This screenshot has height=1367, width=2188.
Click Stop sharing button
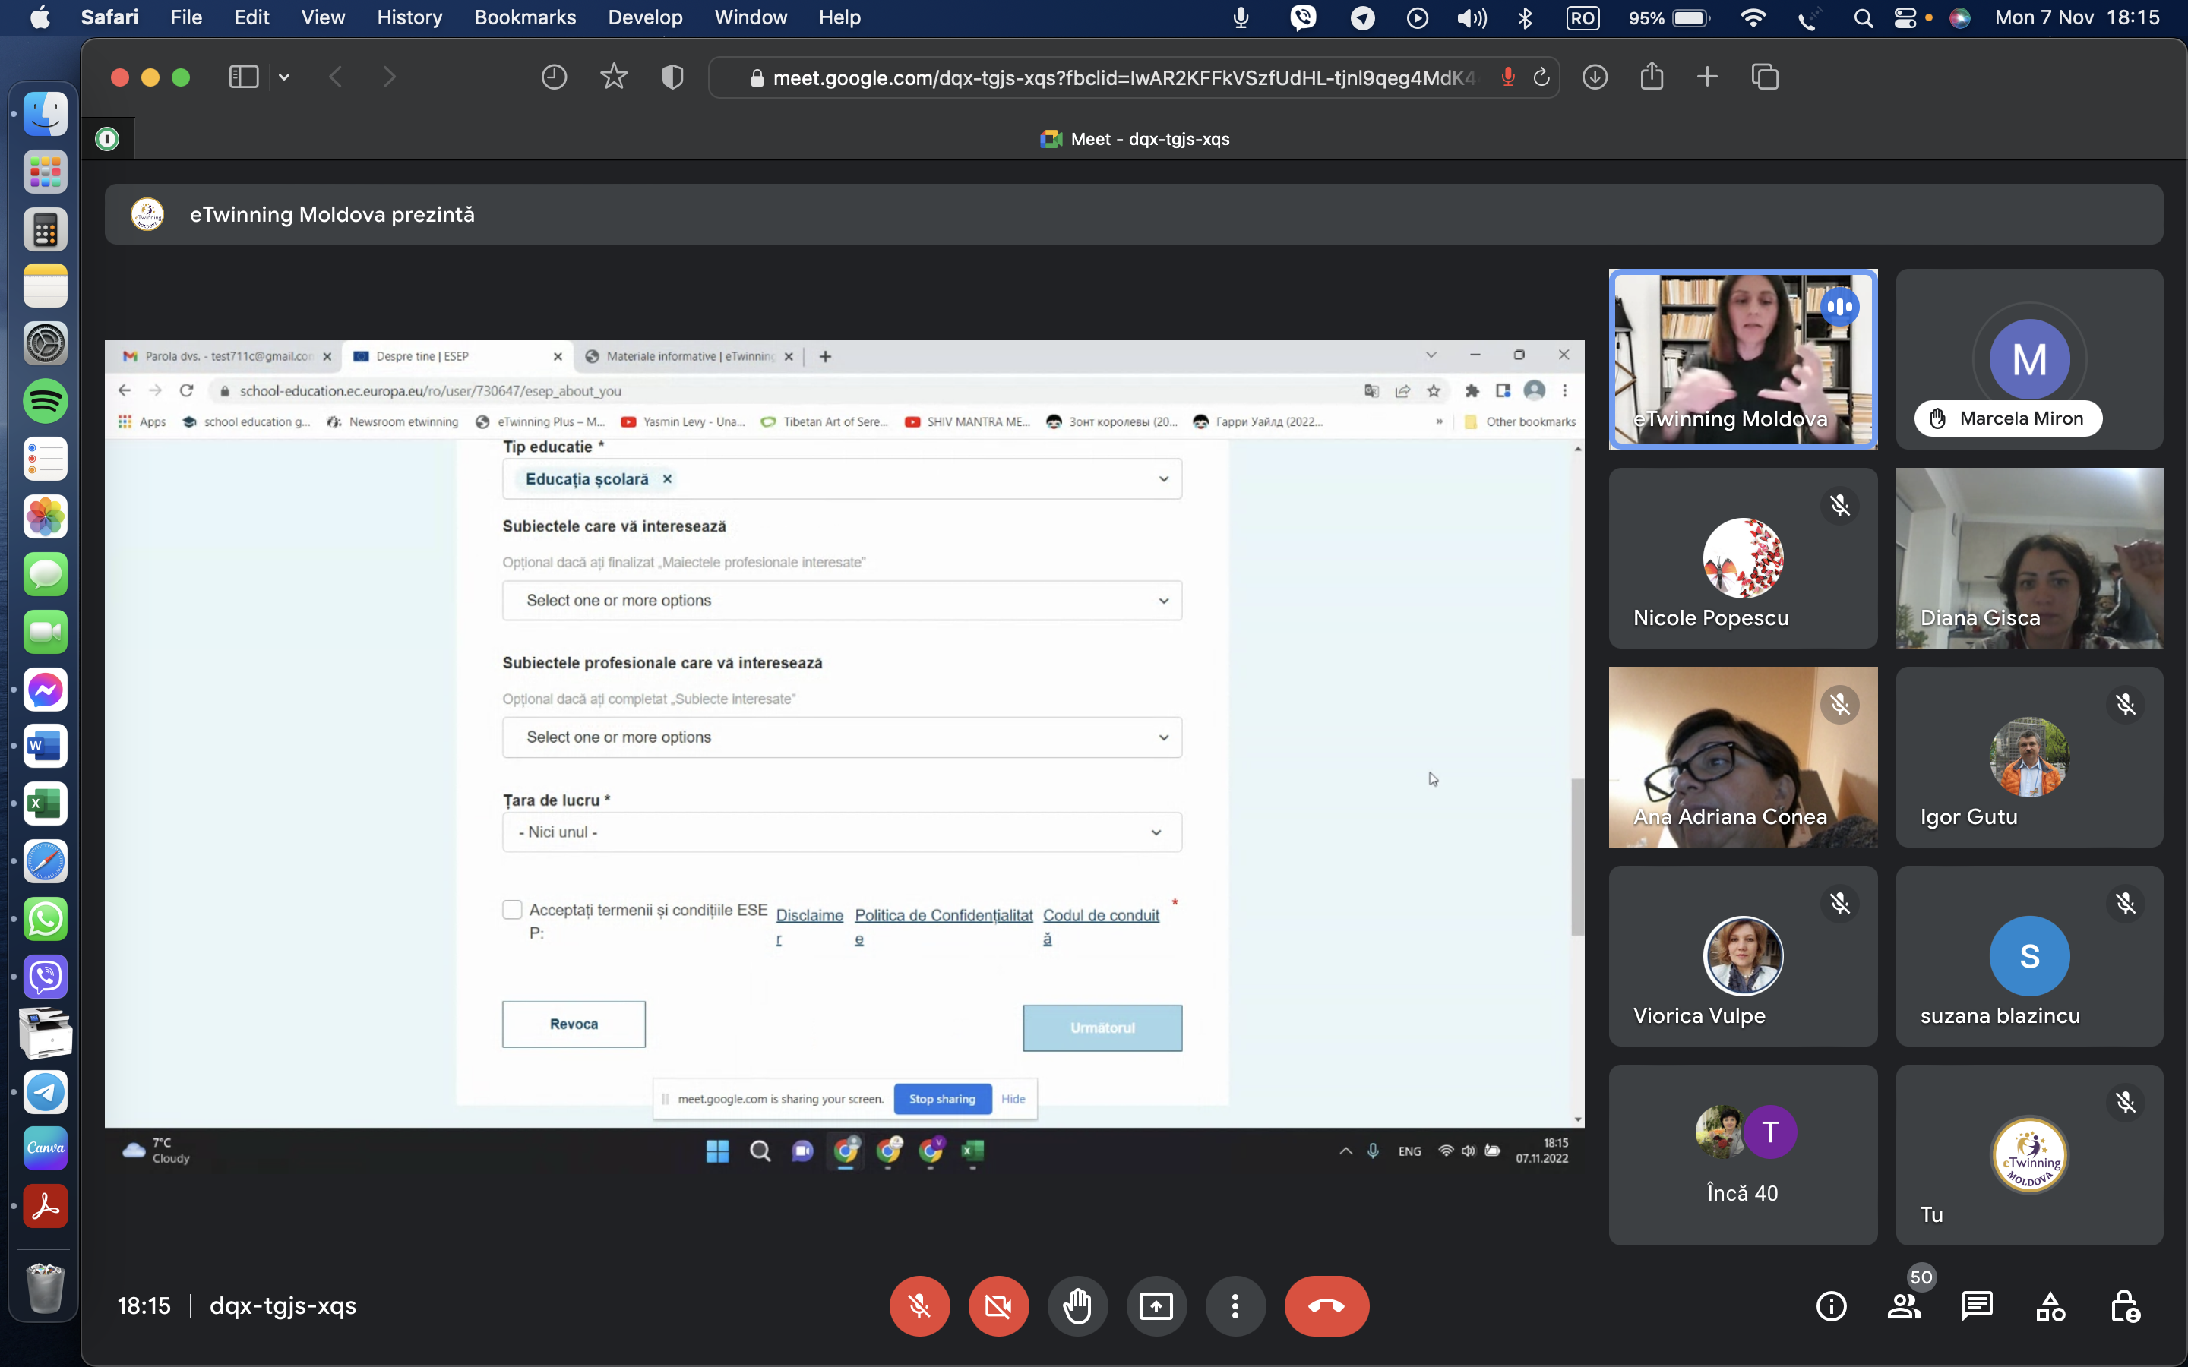tap(942, 1100)
